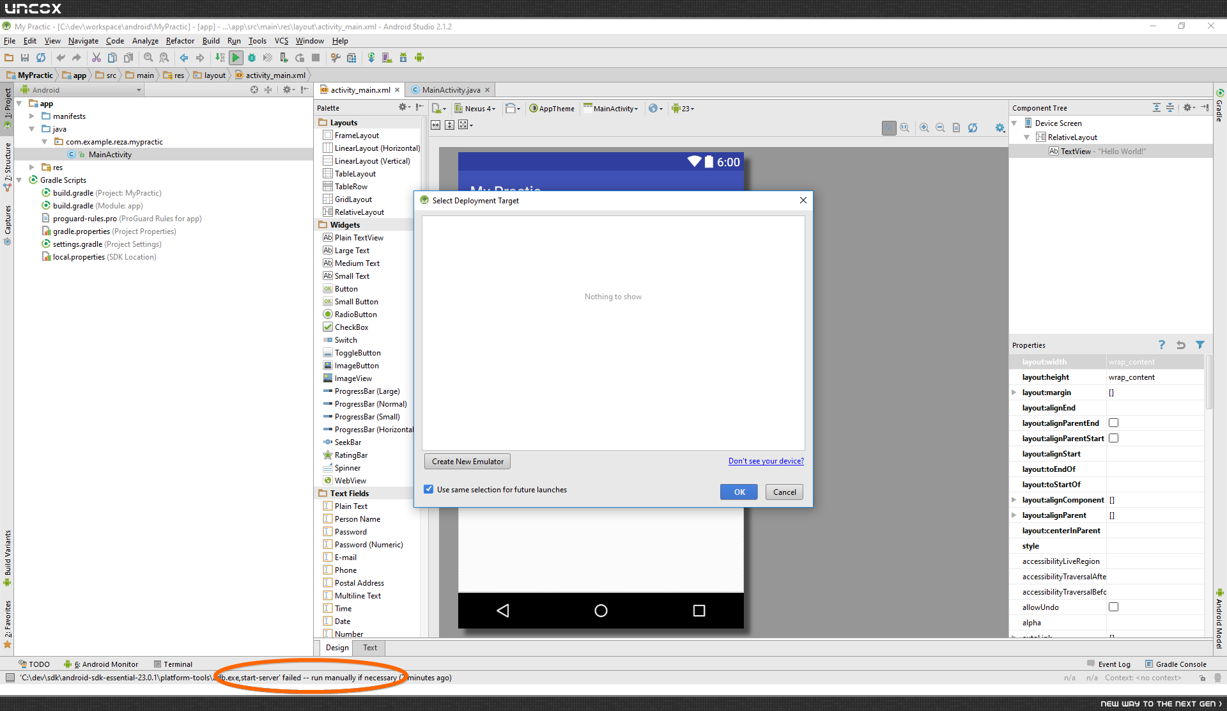
Task: Open the Build menu
Action: click(211, 41)
